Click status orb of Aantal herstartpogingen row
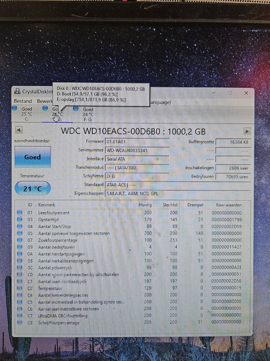Viewport: 270px width, 361px height. click(20, 254)
